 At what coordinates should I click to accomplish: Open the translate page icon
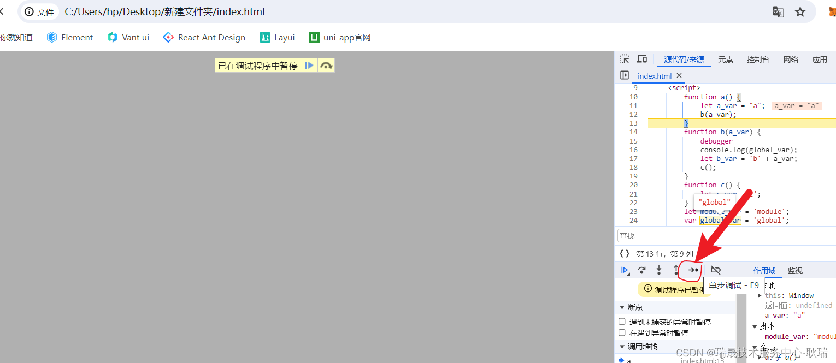coord(778,12)
